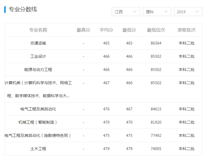This screenshot has width=213, height=156.
Task: Click lowest score 479 in 土木工程 row
Action: (x=129, y=149)
